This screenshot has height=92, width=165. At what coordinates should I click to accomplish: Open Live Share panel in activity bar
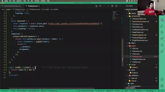[162, 39]
